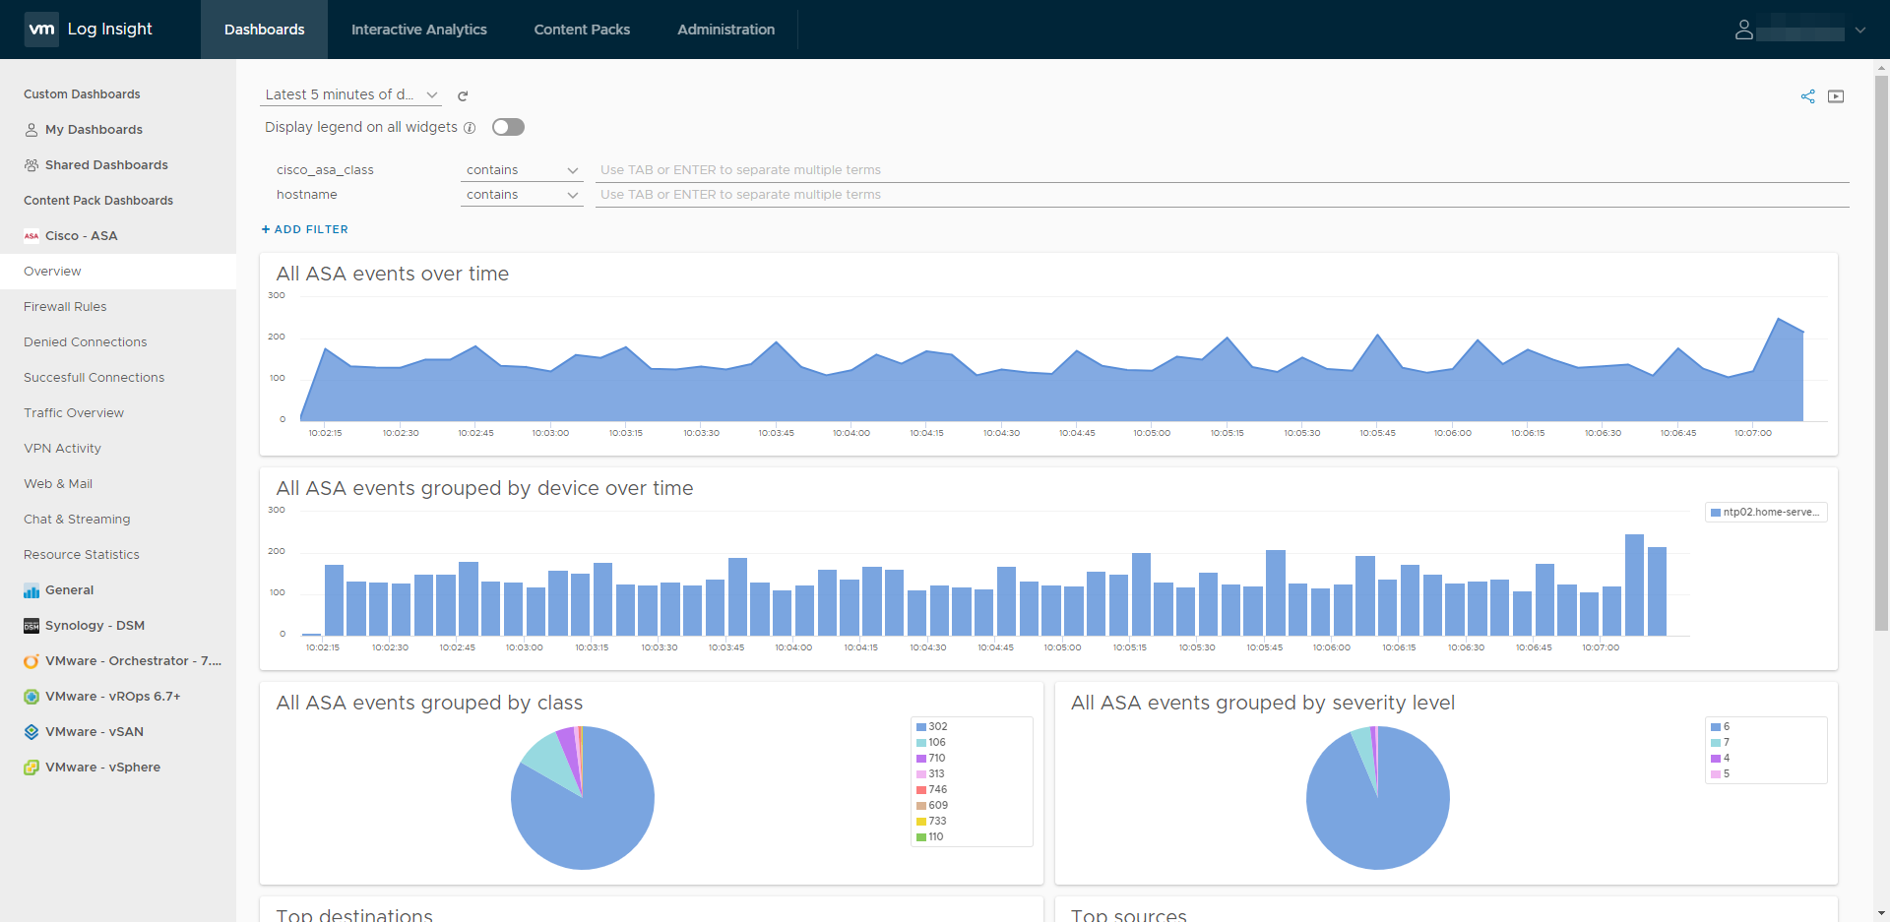The image size is (1890, 922).
Task: Open Synology - DSM dashboards
Action: pos(94,626)
